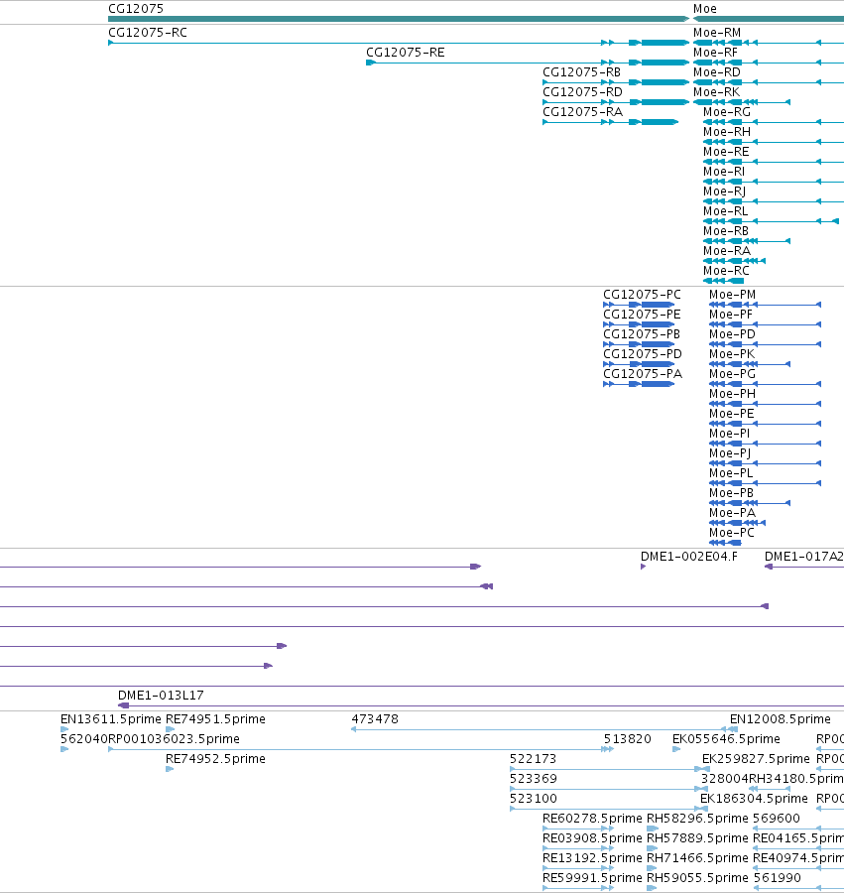Click the RH71466.5prime EST label
The image size is (844, 893).
point(698,858)
